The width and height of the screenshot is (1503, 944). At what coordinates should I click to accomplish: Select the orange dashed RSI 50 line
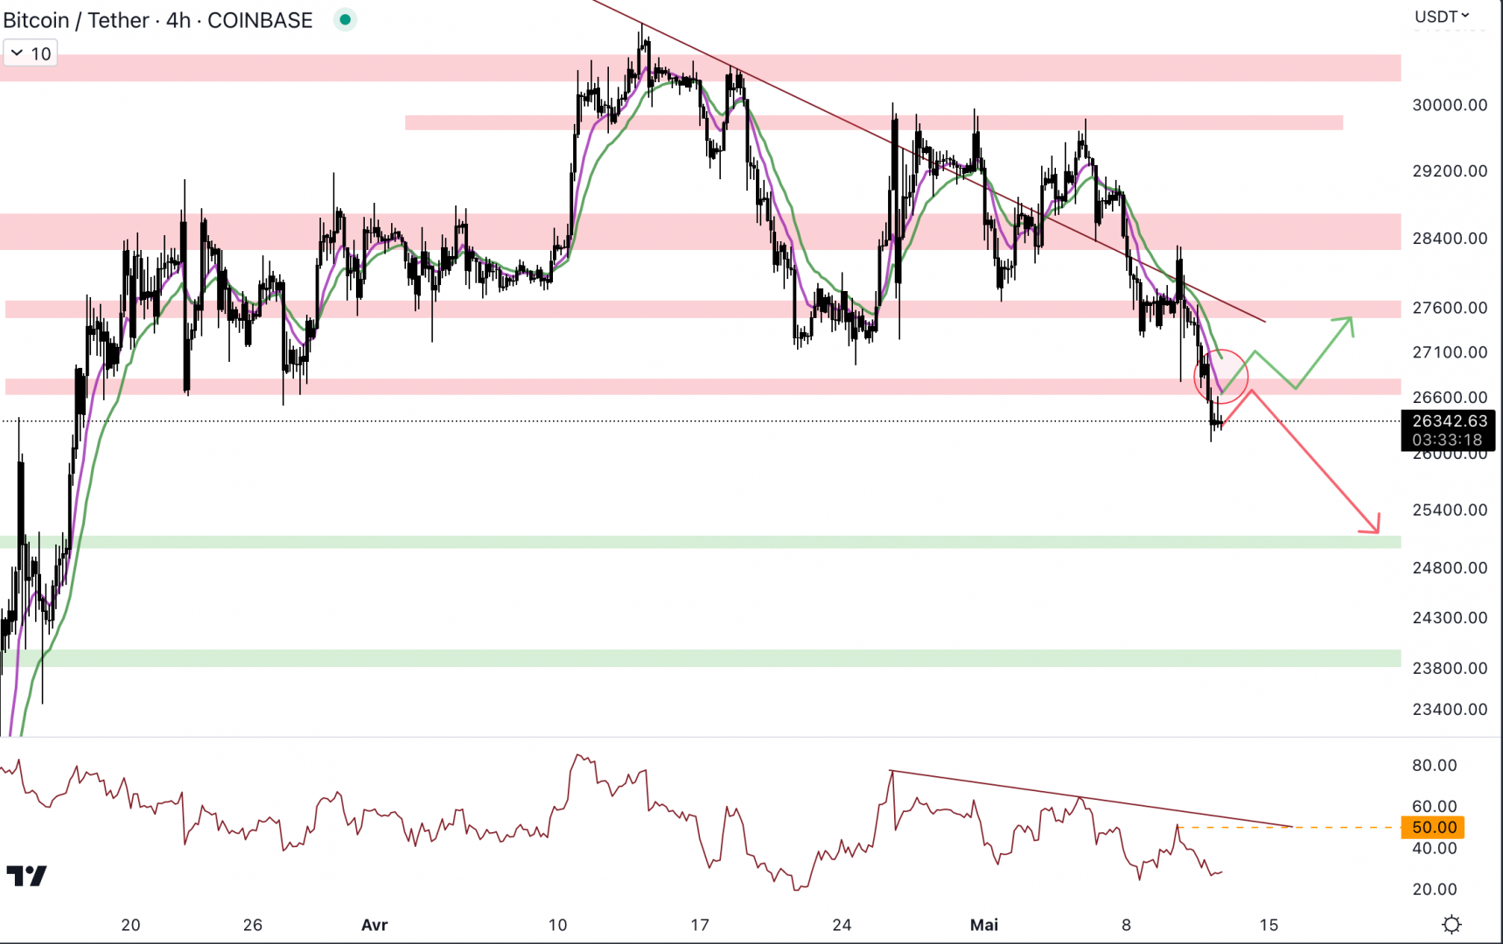click(x=1288, y=827)
